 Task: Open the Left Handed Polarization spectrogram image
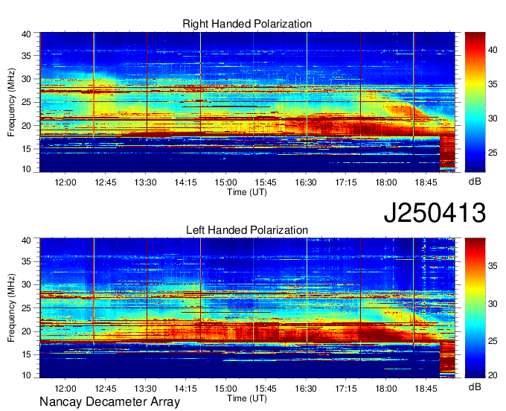(x=247, y=308)
